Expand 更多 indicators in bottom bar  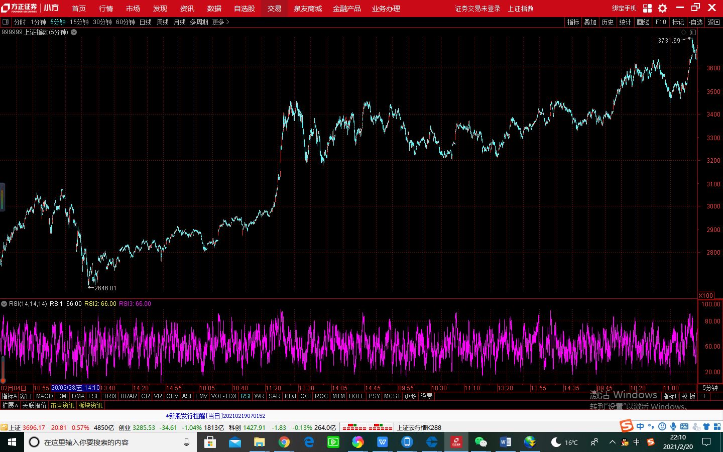pyautogui.click(x=410, y=396)
